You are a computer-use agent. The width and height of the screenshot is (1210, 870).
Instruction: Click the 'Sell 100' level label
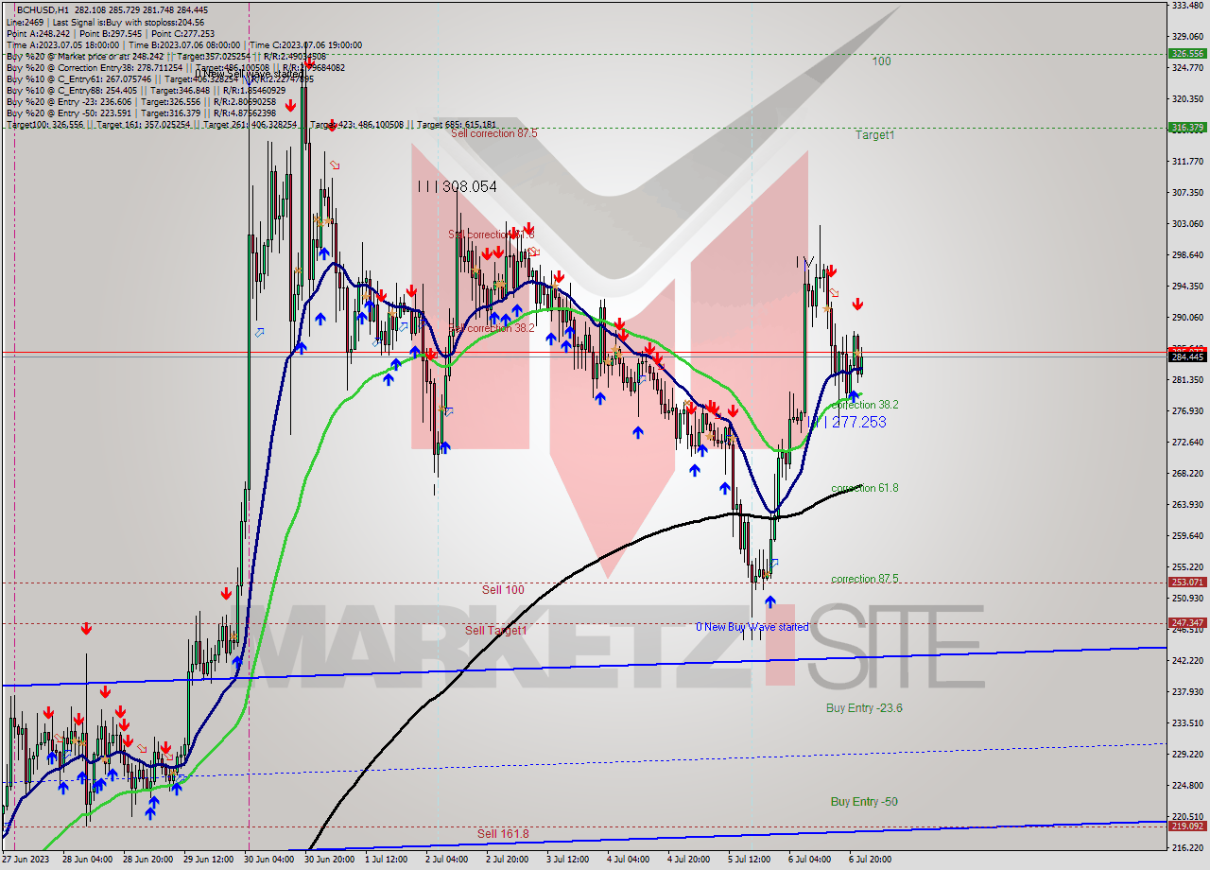click(503, 590)
